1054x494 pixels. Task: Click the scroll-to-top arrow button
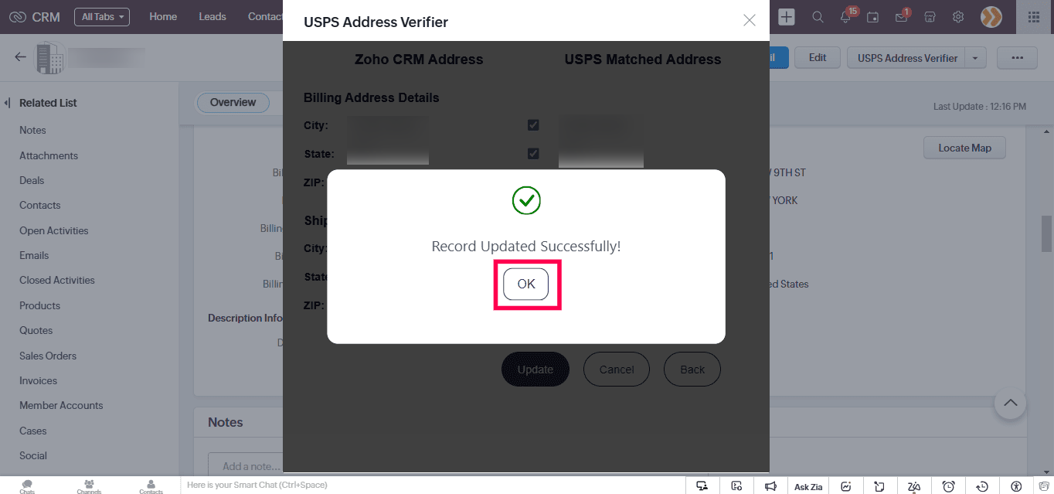tap(1010, 403)
